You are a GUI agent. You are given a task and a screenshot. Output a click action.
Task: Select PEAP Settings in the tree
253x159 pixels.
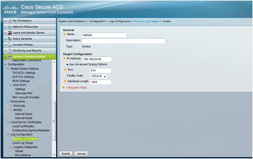click(21, 81)
